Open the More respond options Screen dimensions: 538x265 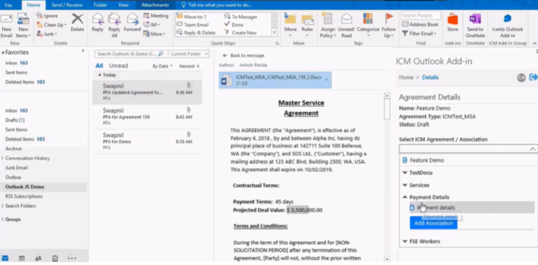click(154, 34)
